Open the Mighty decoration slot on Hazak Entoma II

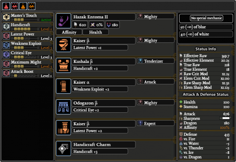coord(156,16)
